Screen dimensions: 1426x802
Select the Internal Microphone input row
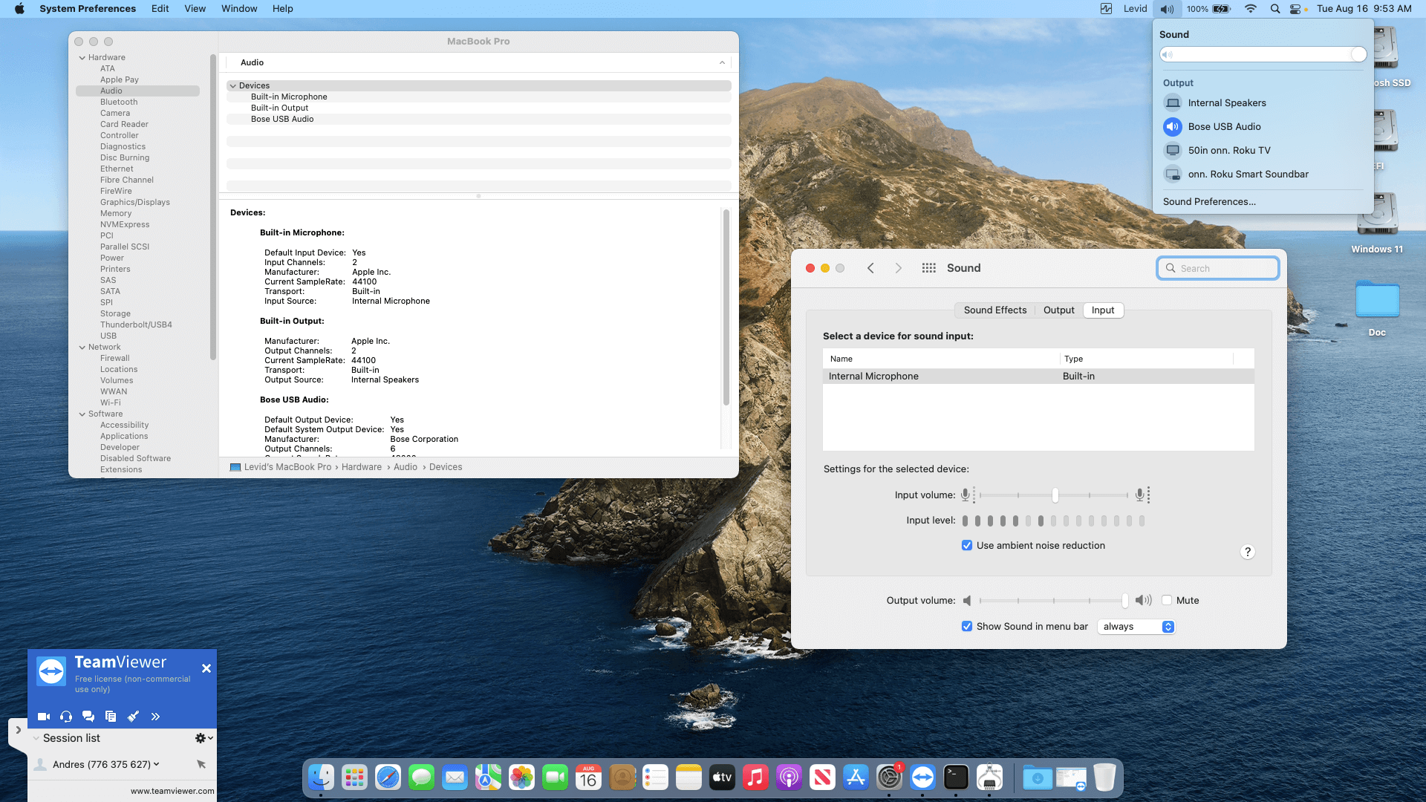tap(1038, 376)
